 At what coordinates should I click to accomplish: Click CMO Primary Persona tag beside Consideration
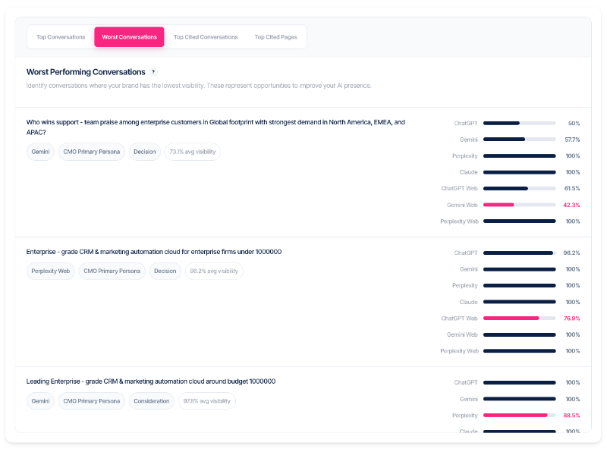[x=91, y=401]
